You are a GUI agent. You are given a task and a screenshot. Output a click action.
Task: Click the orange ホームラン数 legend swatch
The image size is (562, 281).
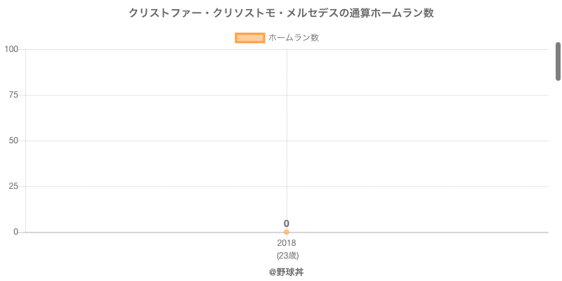click(249, 38)
